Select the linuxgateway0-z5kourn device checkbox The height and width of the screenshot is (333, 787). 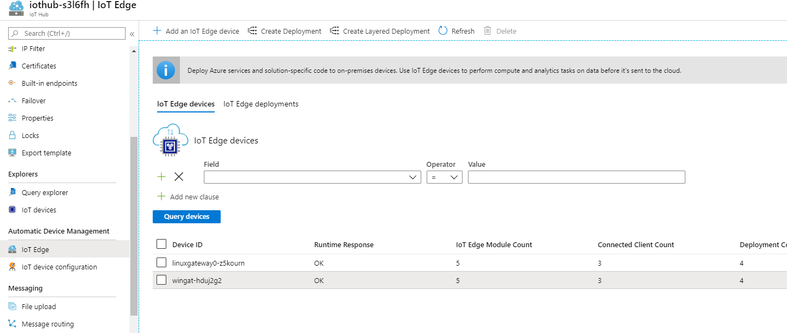[x=161, y=263]
